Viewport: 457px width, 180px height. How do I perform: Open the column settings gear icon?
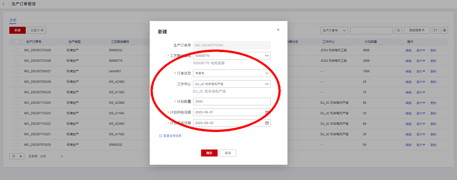coord(444,30)
